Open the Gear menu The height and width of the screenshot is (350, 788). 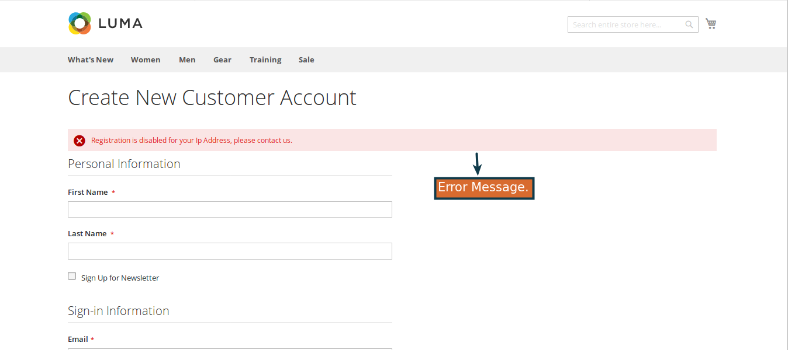(222, 60)
